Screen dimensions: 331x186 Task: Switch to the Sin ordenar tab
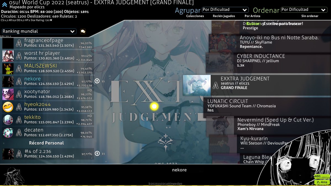click(x=310, y=16)
